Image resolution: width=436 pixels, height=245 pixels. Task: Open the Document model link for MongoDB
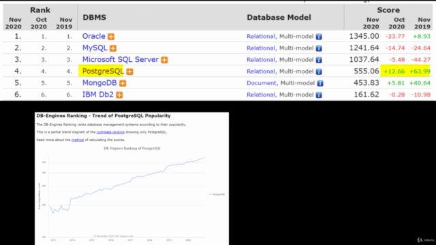tap(262, 83)
